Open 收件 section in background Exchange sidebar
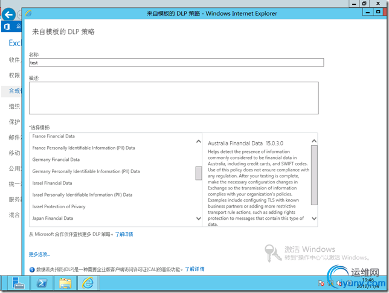 point(14,60)
